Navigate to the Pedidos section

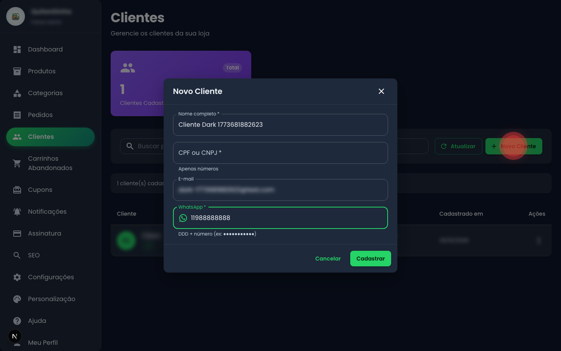click(x=40, y=115)
